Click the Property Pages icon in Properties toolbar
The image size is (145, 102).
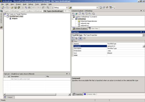84,38
